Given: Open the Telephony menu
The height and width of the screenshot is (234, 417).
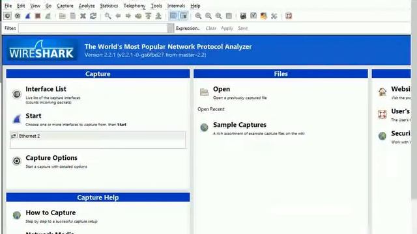Looking at the screenshot, I should point(135,6).
